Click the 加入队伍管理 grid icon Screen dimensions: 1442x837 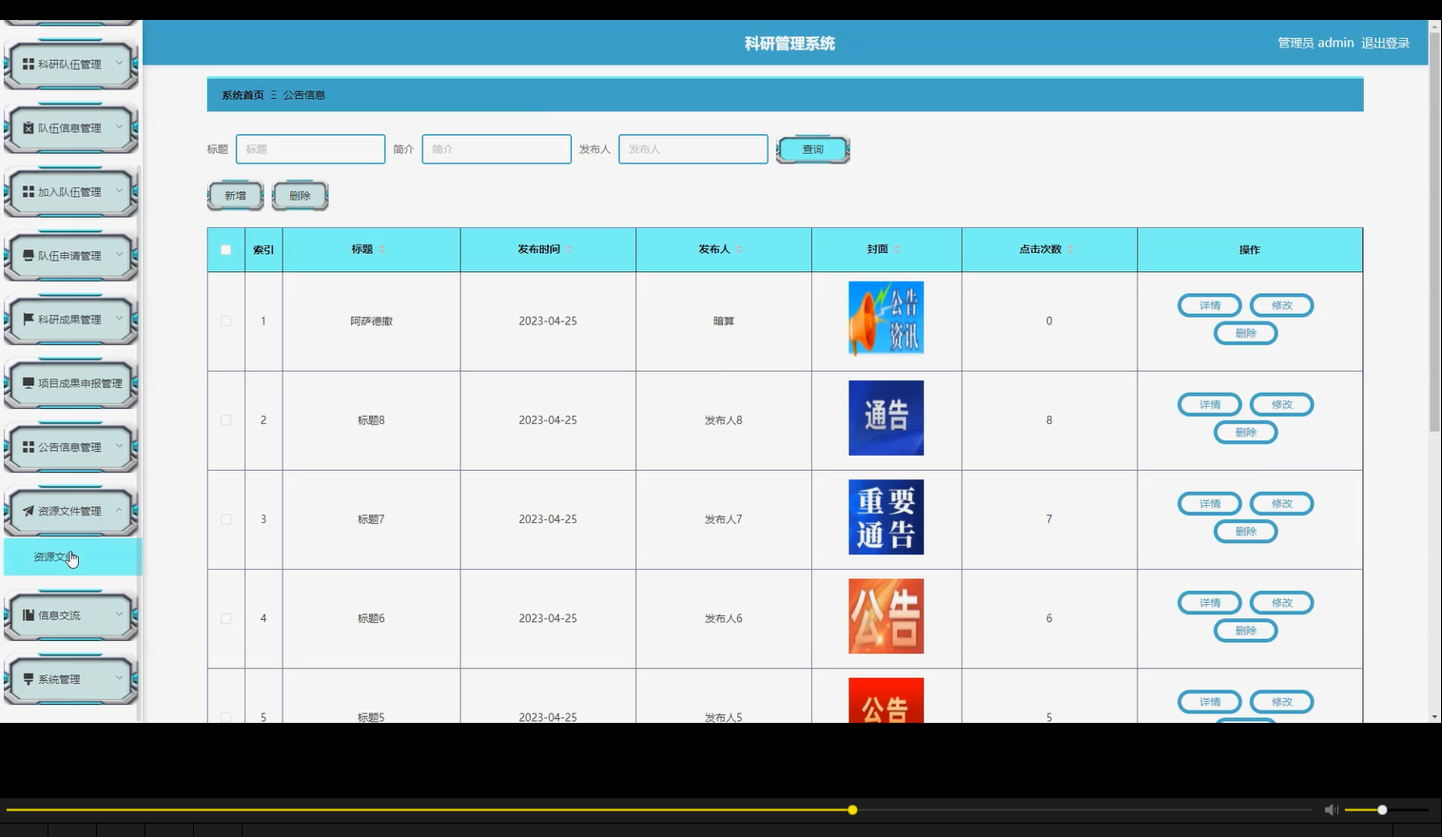(x=27, y=191)
